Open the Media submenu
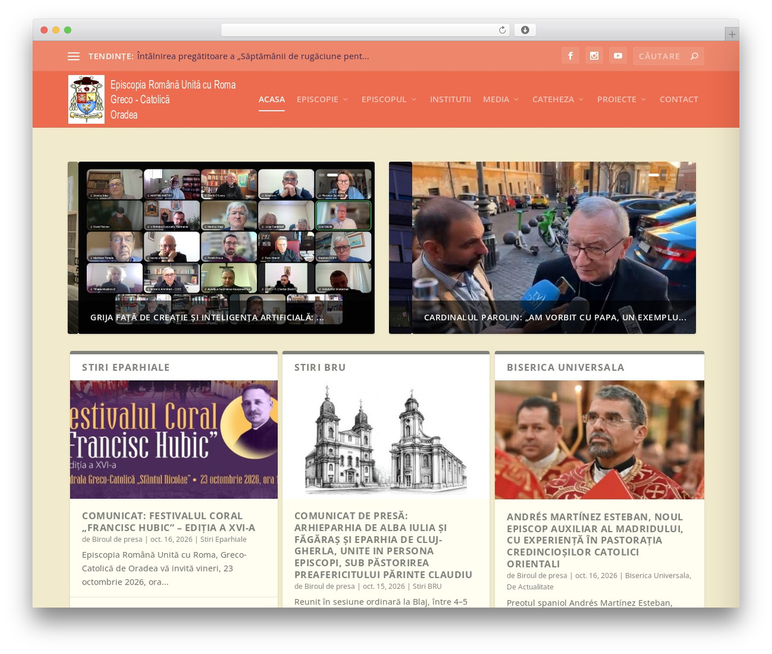The width and height of the screenshot is (772, 654). (501, 100)
